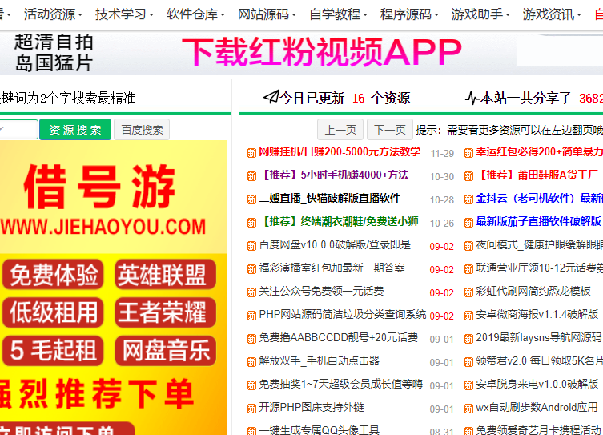Expand the 技术学习 dropdown menu
Image resolution: width=603 pixels, height=435 pixels.
124,14
